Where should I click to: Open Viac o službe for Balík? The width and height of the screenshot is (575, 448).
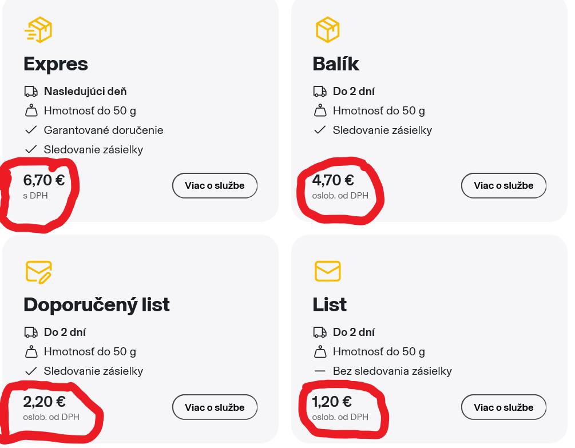[503, 185]
